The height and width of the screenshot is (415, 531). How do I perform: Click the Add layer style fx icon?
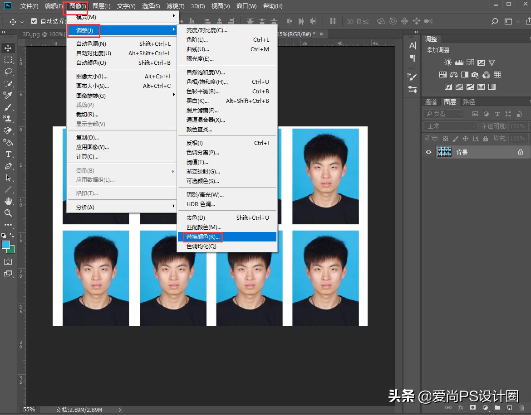[461, 407]
